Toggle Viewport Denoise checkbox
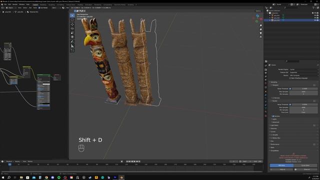Screen dimensions: 320x180 point(273,98)
